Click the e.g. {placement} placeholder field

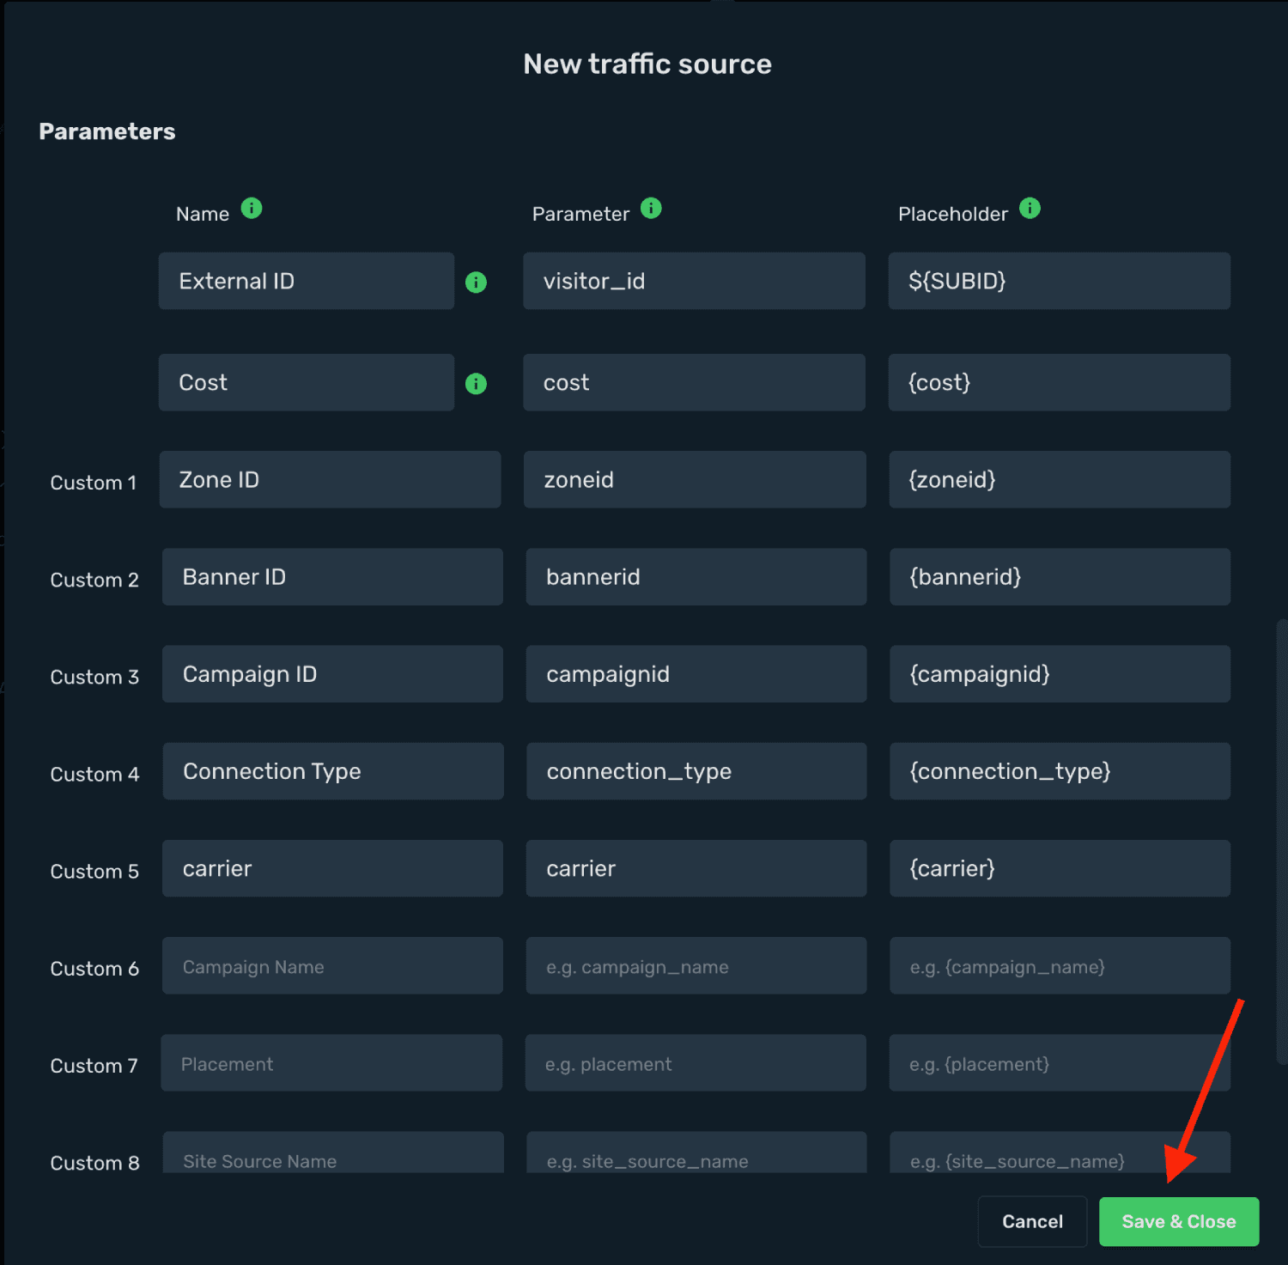1060,1062
